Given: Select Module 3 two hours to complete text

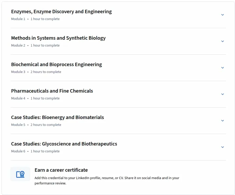Looking at the screenshot, I should [46, 72].
